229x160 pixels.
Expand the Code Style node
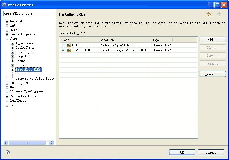point(13,52)
